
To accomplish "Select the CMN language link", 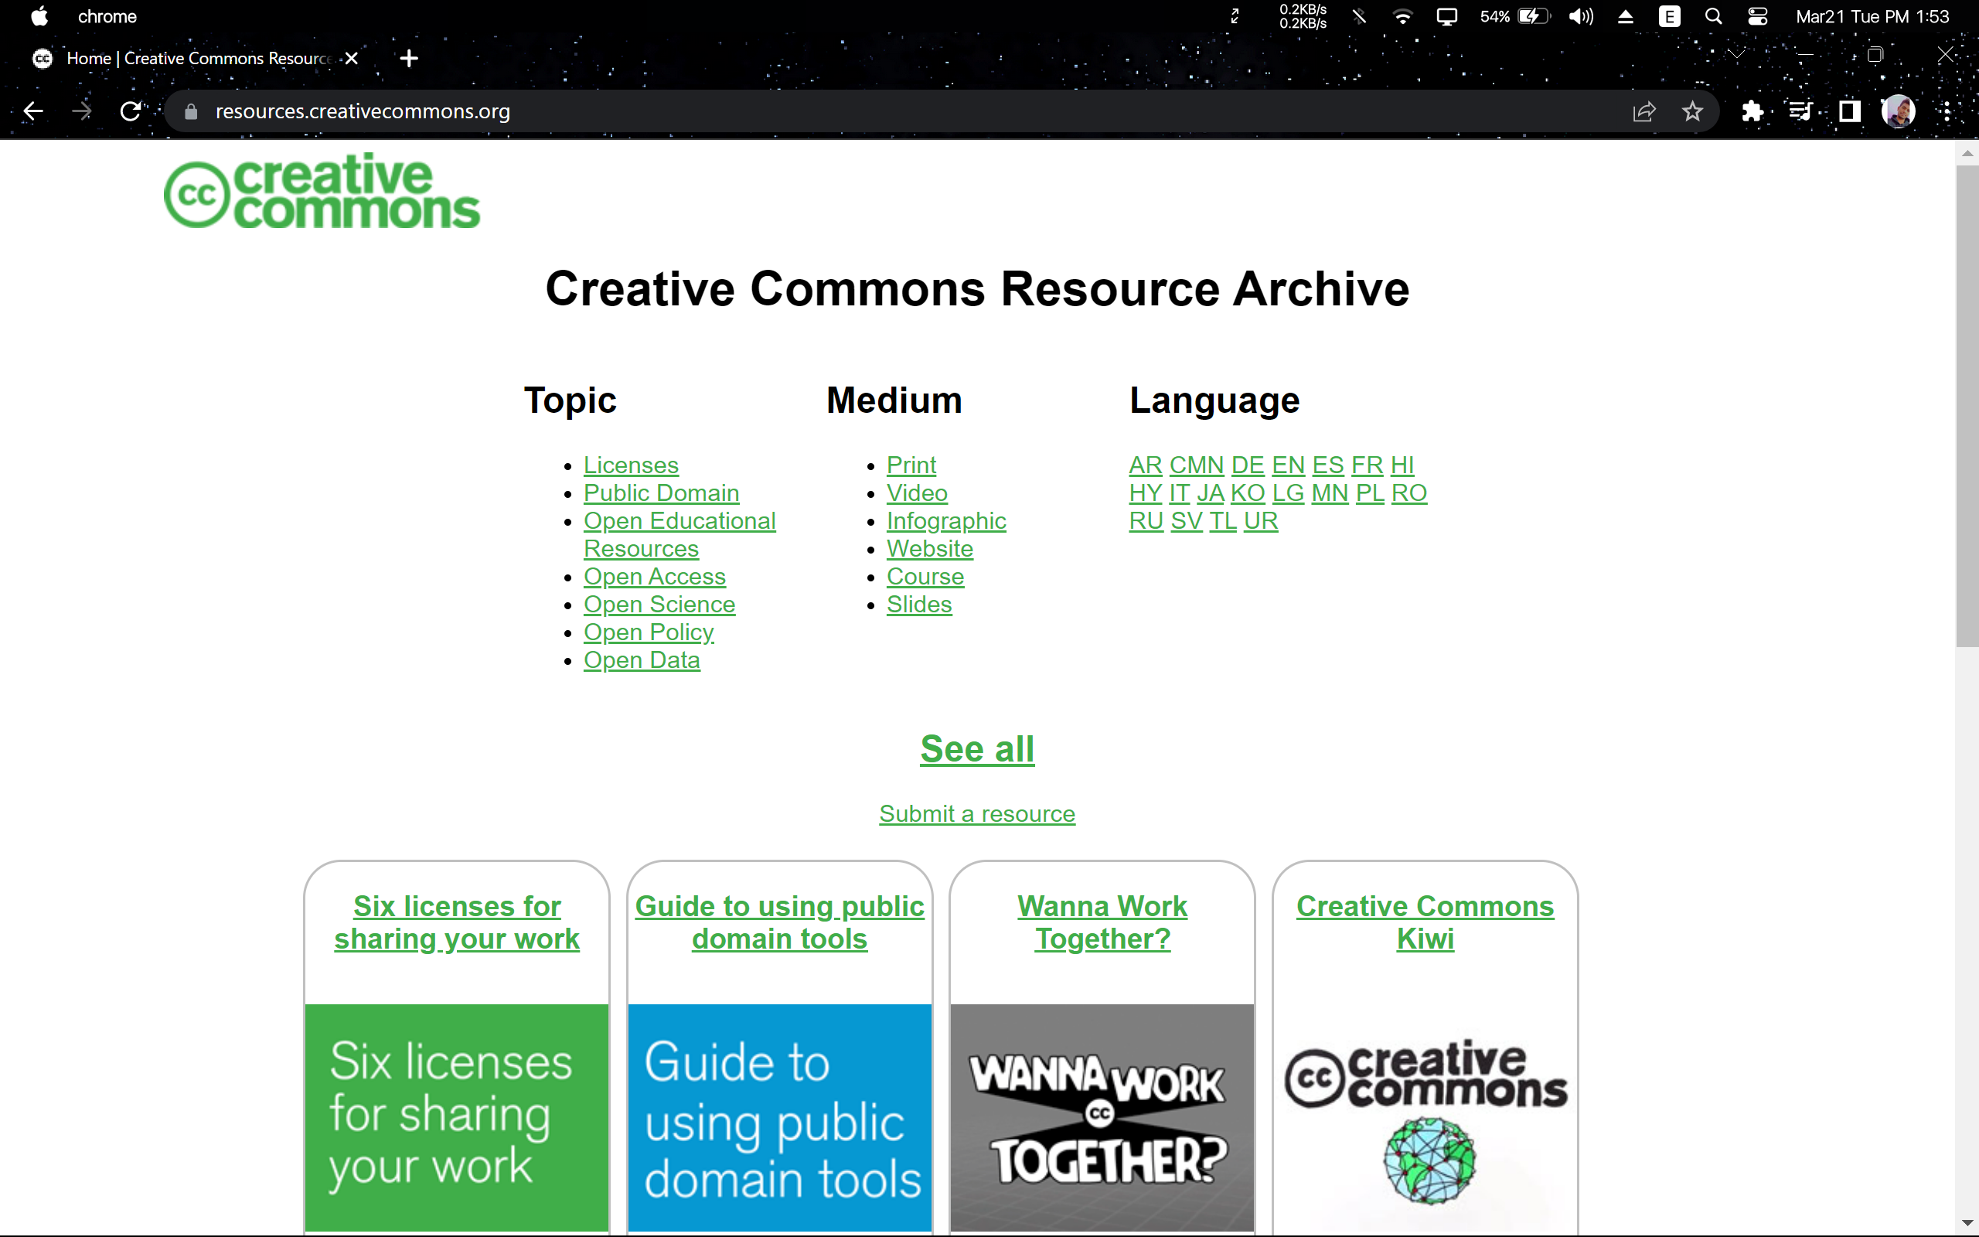I will pos(1197,465).
